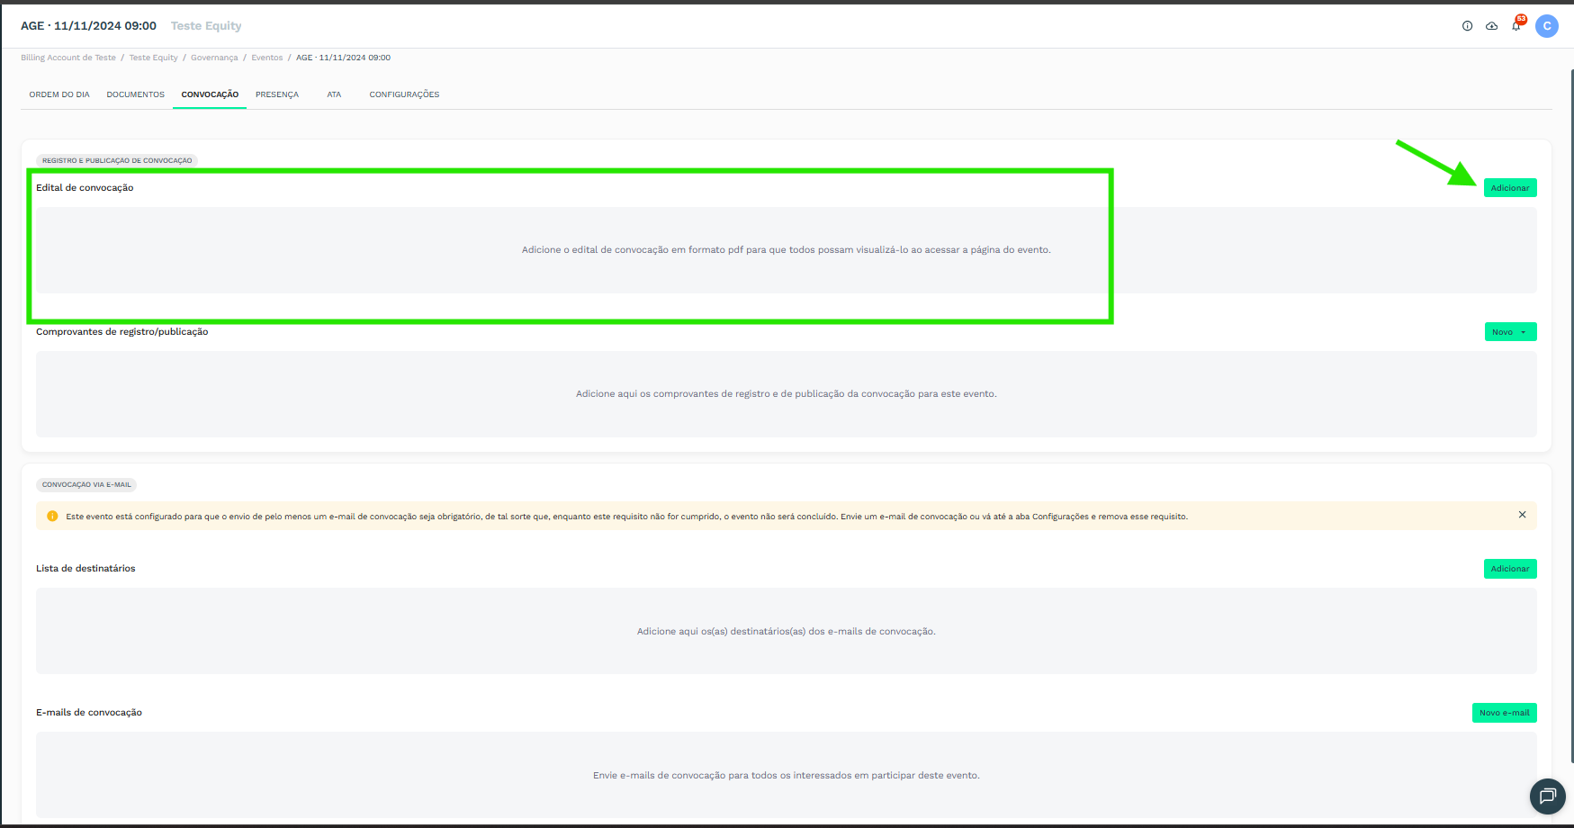Expand the 'Novo' dropdown for comprovantes
Image resolution: width=1574 pixels, height=828 pixels.
coord(1510,332)
